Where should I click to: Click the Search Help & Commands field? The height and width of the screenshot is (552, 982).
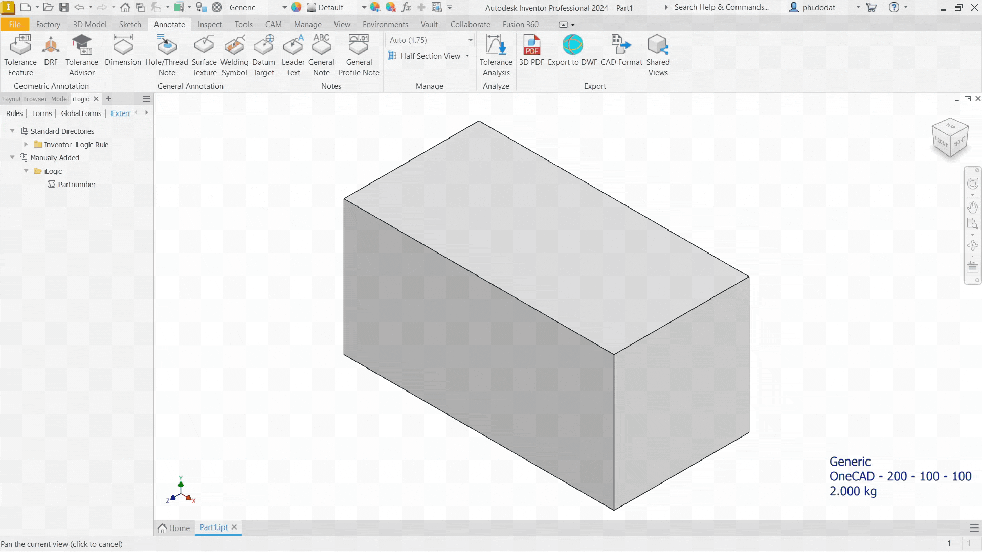(x=721, y=7)
